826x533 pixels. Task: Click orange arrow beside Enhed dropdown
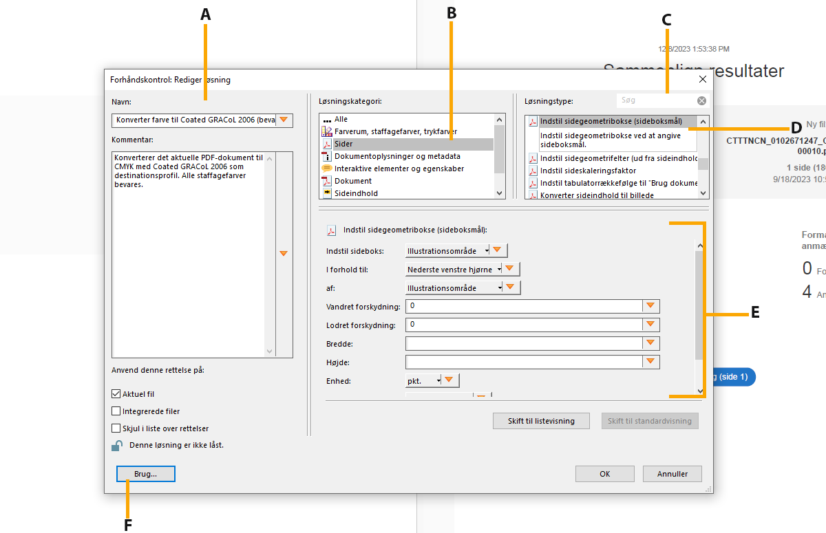click(x=449, y=380)
